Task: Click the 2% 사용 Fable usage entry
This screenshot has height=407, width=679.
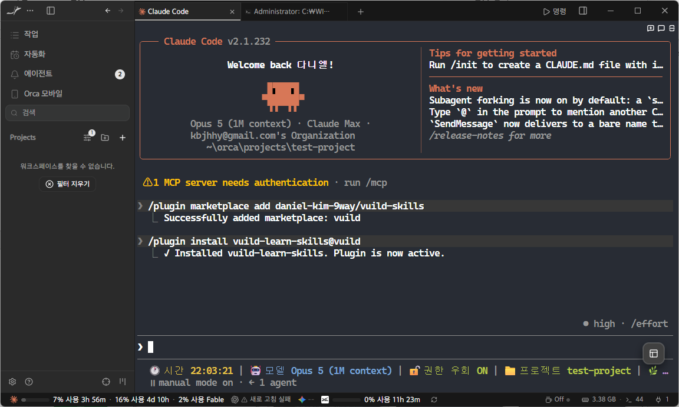Action: 201,400
